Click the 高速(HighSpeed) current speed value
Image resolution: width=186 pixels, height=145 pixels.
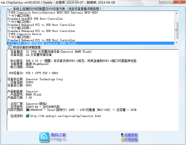click(37, 64)
